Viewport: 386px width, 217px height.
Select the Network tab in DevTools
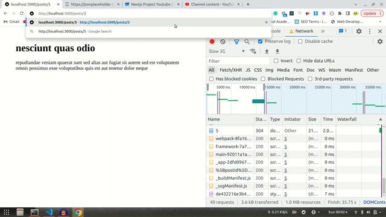coord(302,31)
